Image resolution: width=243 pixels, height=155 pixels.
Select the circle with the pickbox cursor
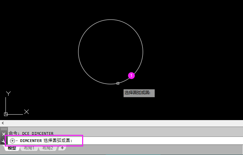pyautogui.click(x=118, y=83)
